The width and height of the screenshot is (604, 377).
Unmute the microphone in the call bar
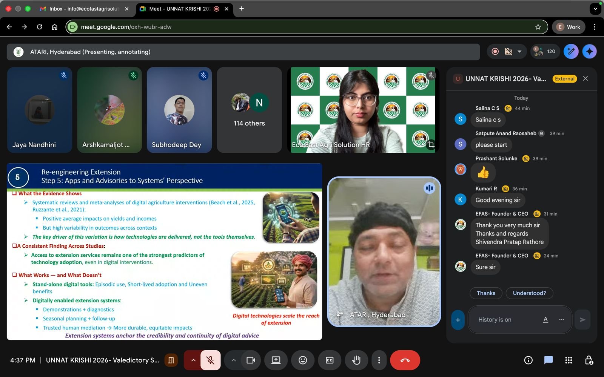(211, 360)
